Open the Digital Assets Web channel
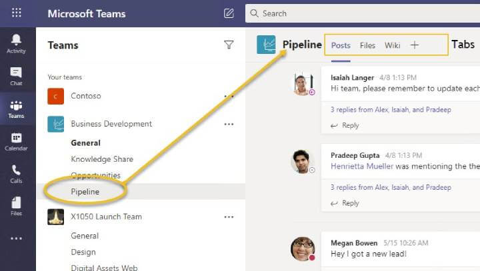Screen dimensions: 480x271 [x=104, y=268]
